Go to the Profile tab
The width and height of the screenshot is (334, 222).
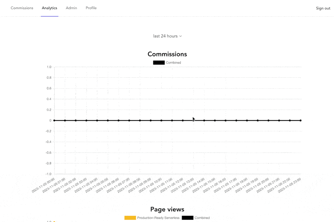[x=91, y=8]
